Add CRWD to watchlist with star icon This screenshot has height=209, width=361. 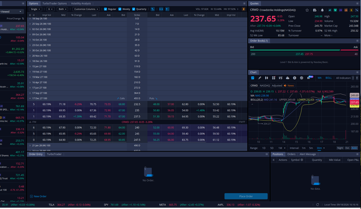tap(307, 10)
